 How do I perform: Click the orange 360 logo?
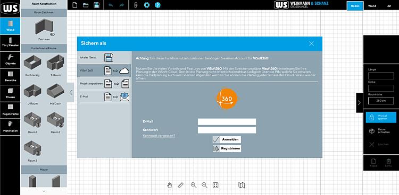[x=227, y=99]
